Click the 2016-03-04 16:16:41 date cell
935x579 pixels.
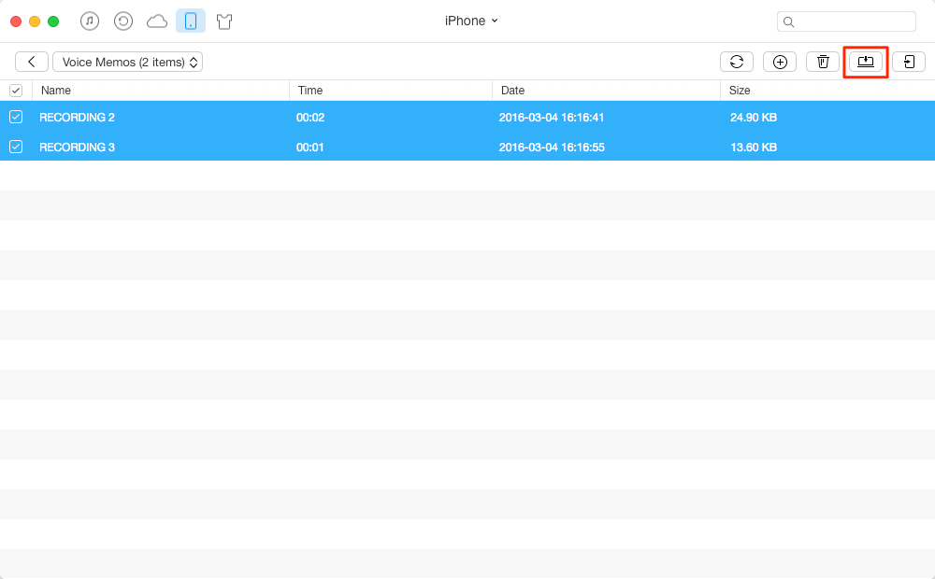(552, 118)
